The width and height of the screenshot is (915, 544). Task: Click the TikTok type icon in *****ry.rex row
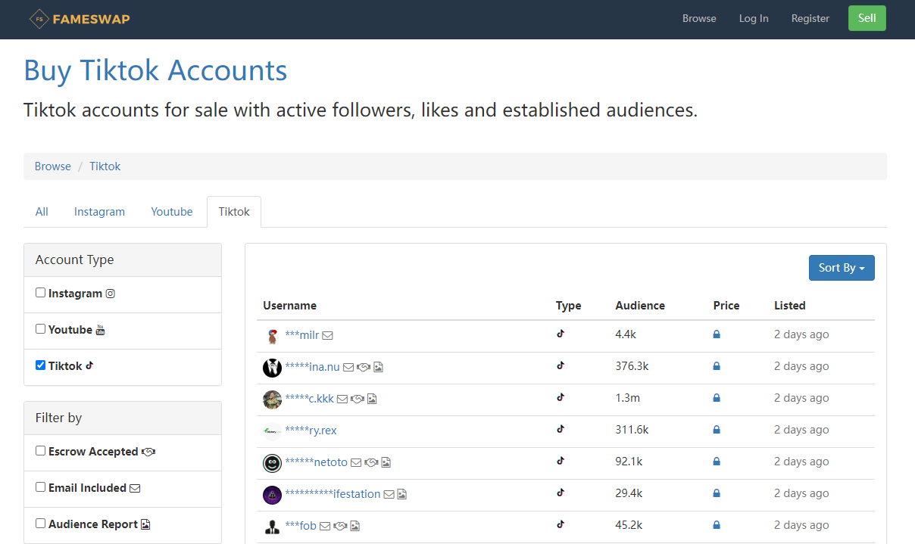pyautogui.click(x=561, y=429)
